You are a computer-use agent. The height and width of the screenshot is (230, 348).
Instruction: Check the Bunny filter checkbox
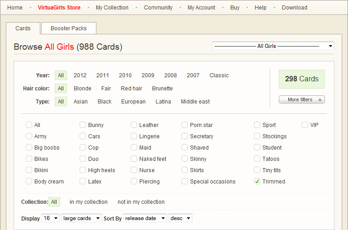(83, 125)
